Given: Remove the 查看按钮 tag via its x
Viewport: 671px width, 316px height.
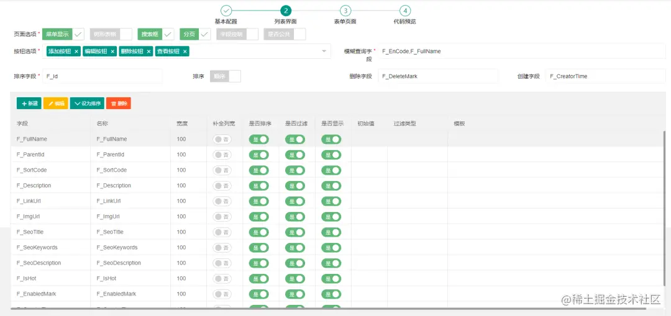Looking at the screenshot, I should pos(185,51).
